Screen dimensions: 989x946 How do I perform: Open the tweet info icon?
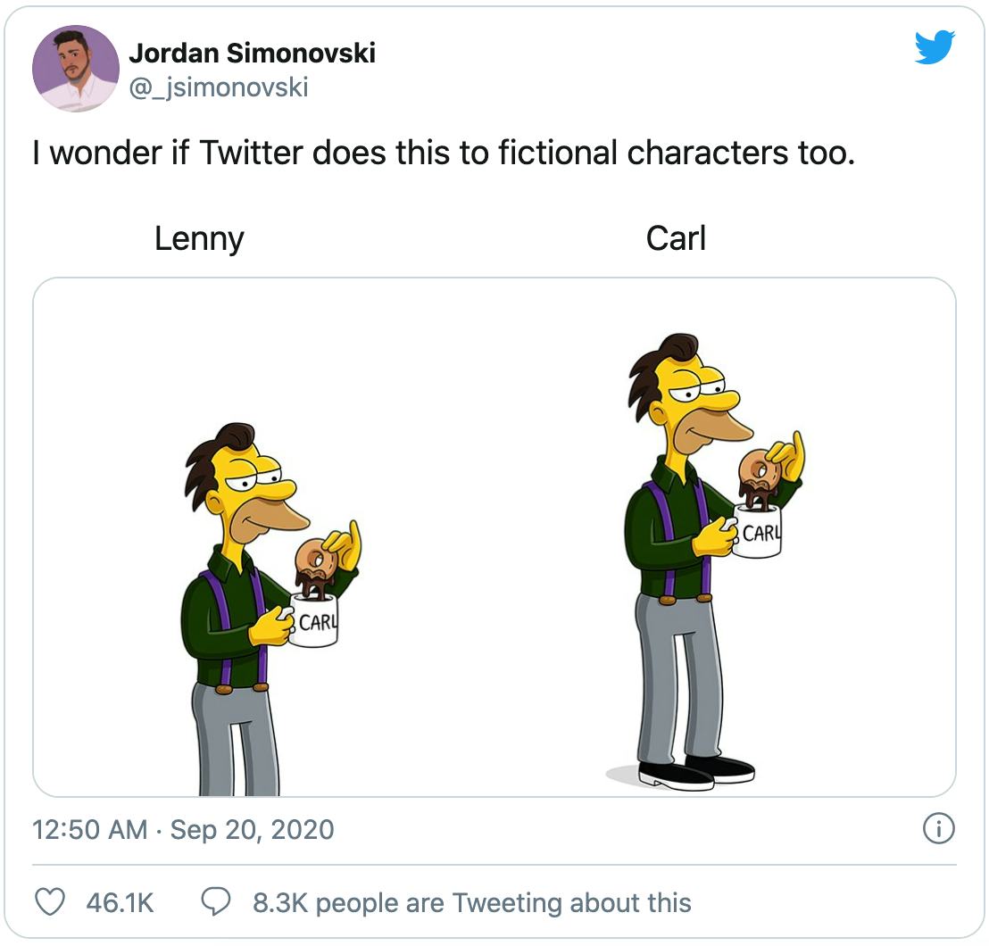coord(937,829)
